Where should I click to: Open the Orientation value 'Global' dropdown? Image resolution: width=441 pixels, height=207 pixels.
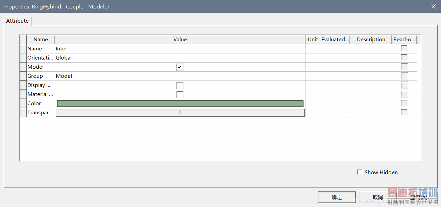pyautogui.click(x=180, y=58)
